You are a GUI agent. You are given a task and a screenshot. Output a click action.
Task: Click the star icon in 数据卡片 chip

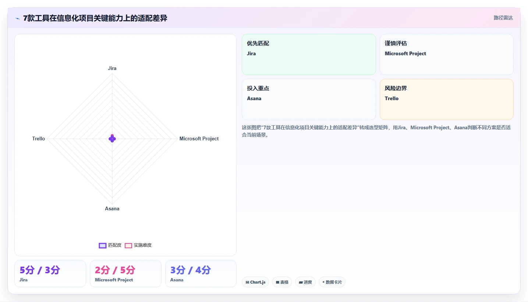[323, 282]
